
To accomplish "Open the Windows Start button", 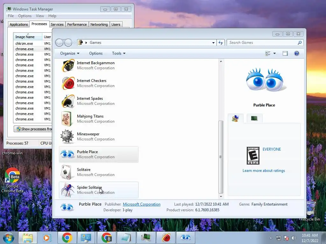I will [x=9, y=238].
